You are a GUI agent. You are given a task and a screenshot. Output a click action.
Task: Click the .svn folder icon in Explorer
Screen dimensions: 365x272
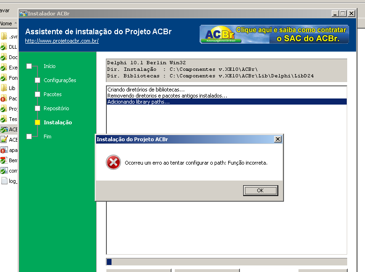pos(4,37)
